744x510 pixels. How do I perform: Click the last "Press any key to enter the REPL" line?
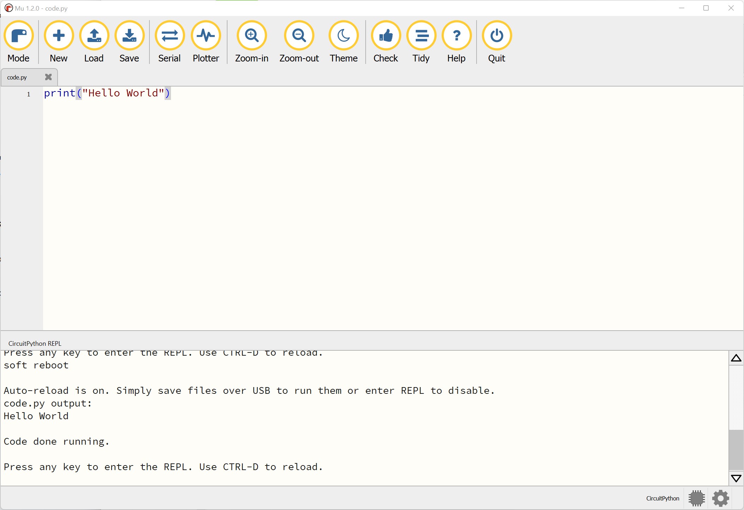(x=163, y=467)
